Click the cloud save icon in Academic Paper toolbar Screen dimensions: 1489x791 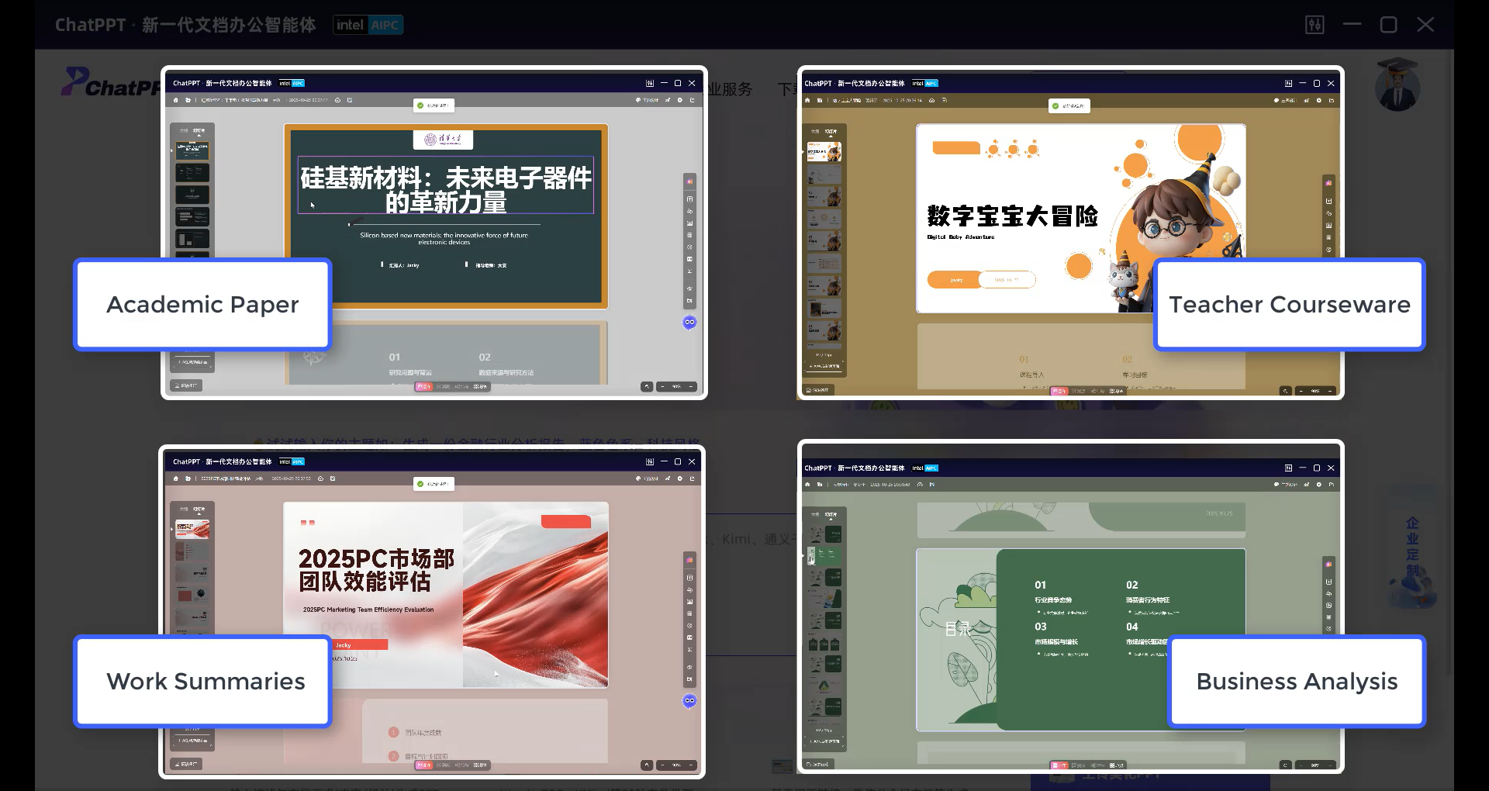tap(337, 100)
